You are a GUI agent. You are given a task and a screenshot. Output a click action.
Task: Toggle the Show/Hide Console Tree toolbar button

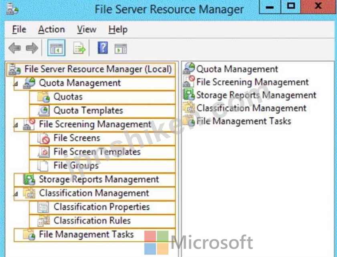[x=57, y=48]
